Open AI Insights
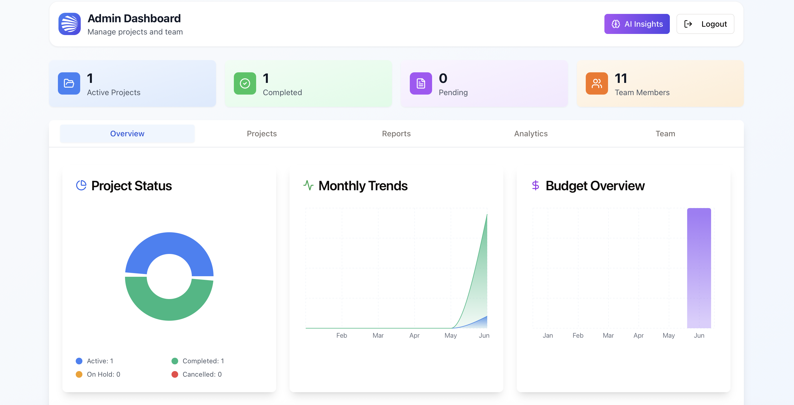Viewport: 794px width, 405px height. [x=637, y=24]
